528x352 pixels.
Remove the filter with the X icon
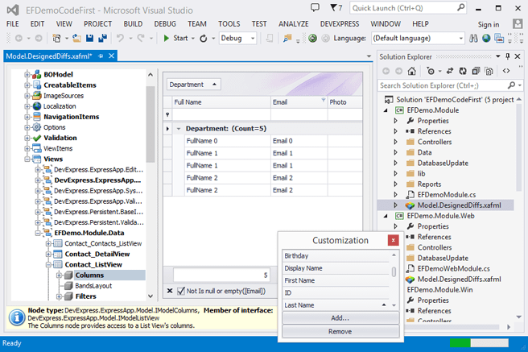click(168, 290)
